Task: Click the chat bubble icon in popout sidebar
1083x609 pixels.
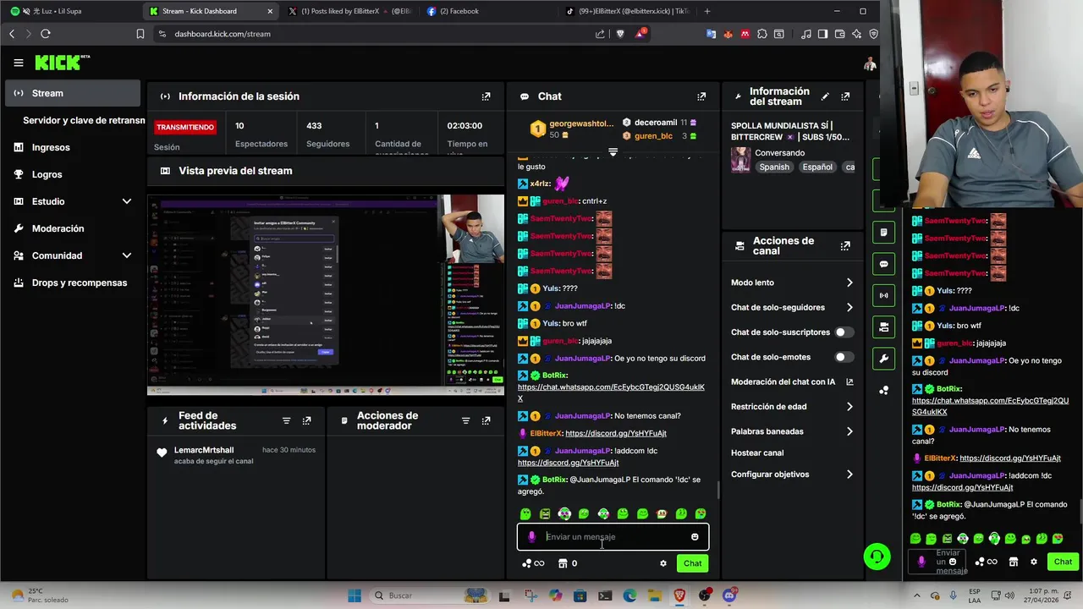Action: click(884, 264)
